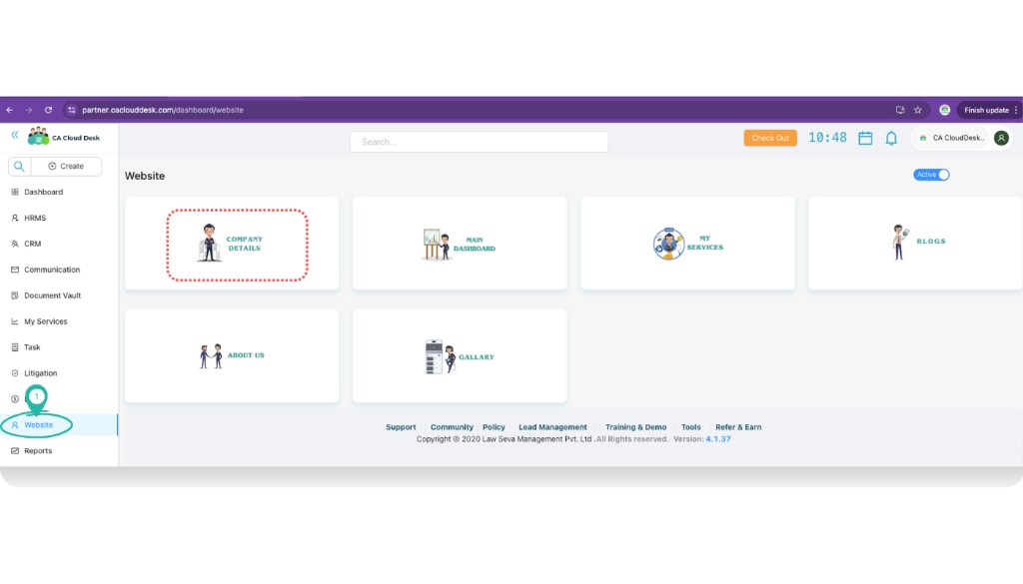Click the Create button
Viewport: 1023px width, 584px height.
[x=66, y=167]
